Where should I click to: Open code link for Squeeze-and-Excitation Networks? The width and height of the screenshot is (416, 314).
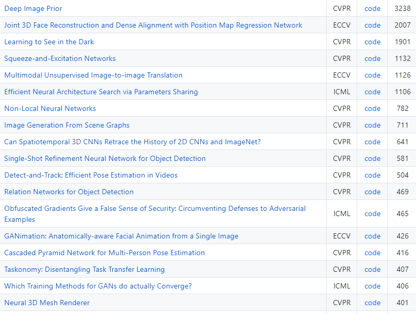372,58
